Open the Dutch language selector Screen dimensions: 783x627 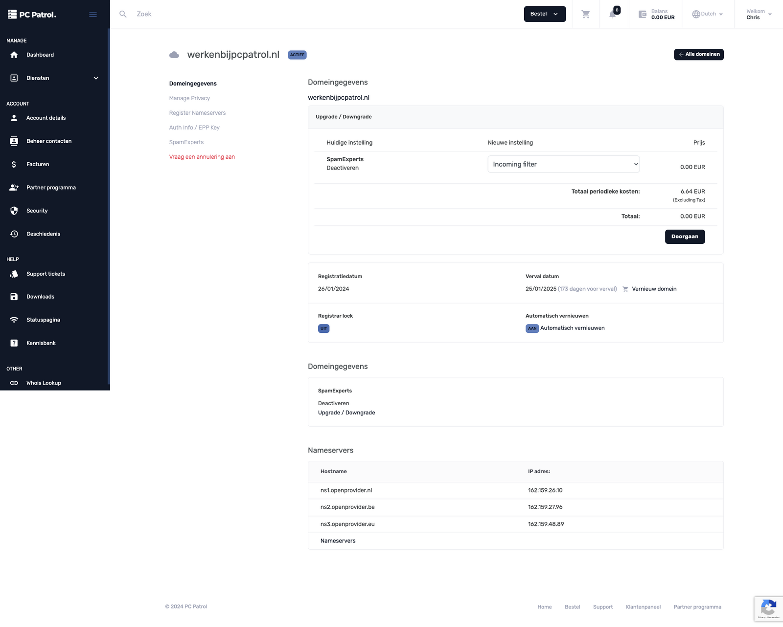[x=708, y=14]
